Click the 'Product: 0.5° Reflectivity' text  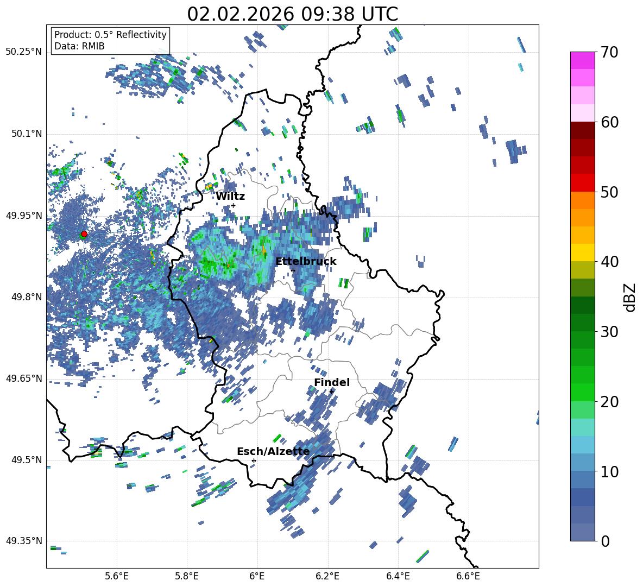click(x=110, y=35)
